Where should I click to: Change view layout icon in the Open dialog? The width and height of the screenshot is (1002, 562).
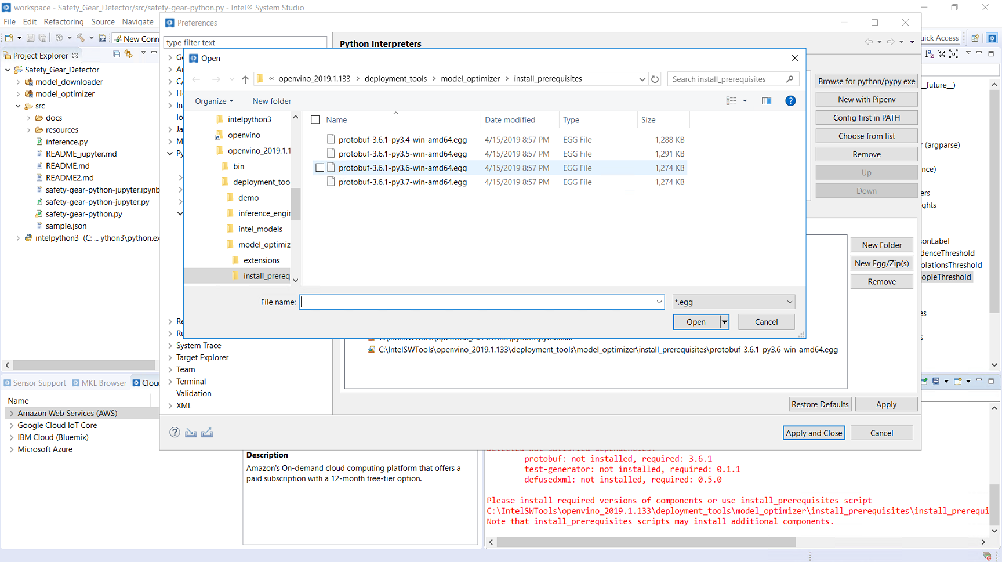click(731, 101)
